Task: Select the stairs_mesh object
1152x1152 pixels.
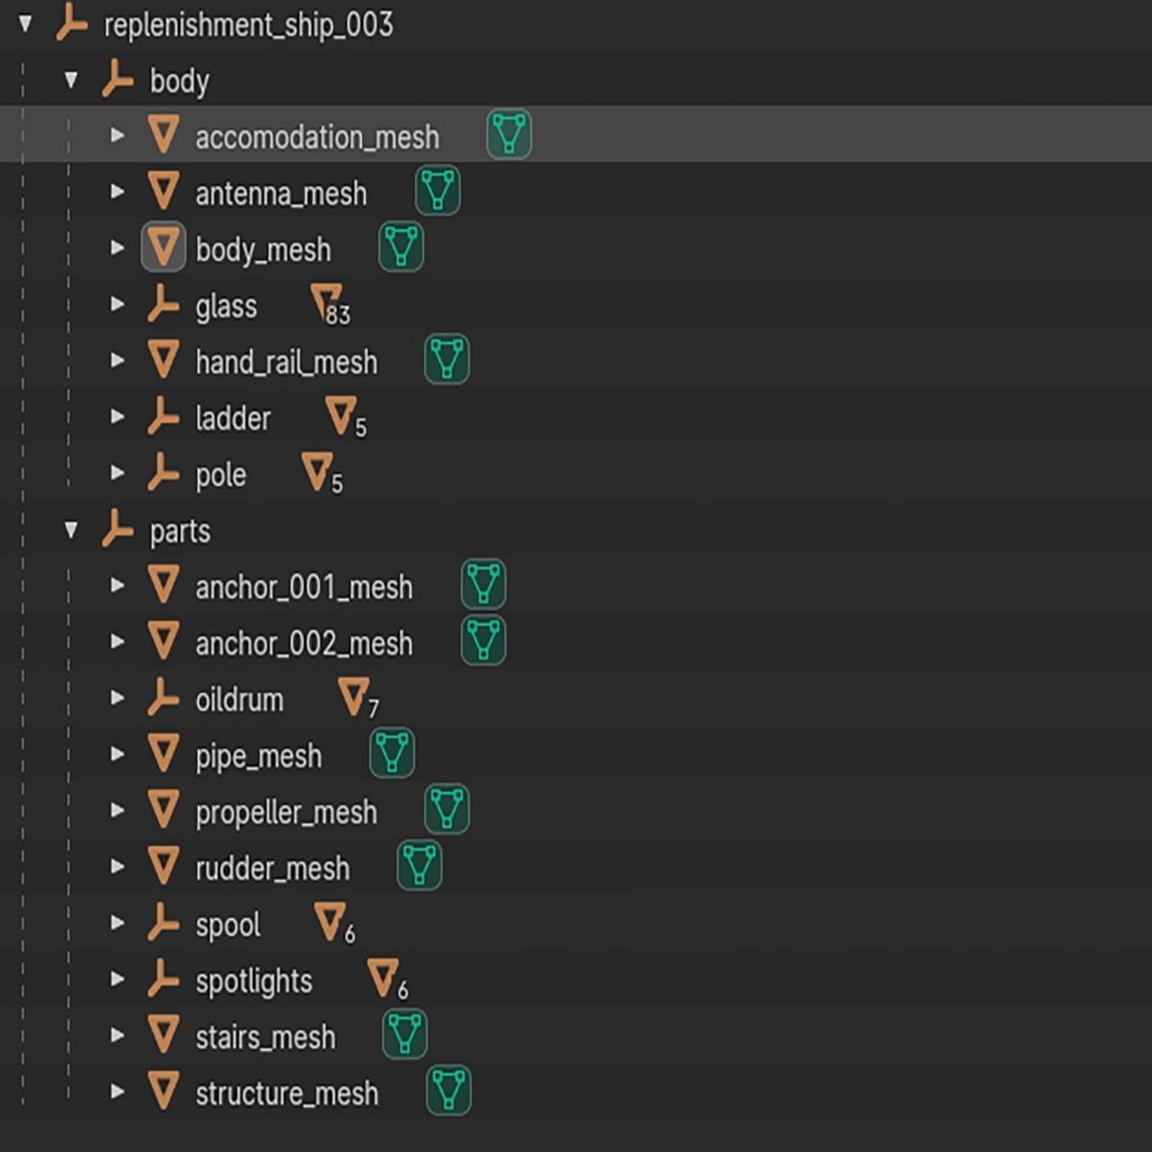Action: 265,1037
